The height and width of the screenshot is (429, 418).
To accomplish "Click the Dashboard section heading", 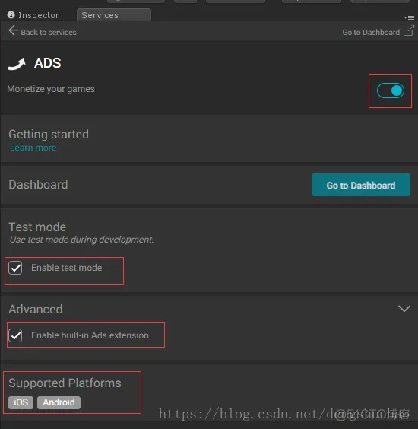I will point(38,184).
